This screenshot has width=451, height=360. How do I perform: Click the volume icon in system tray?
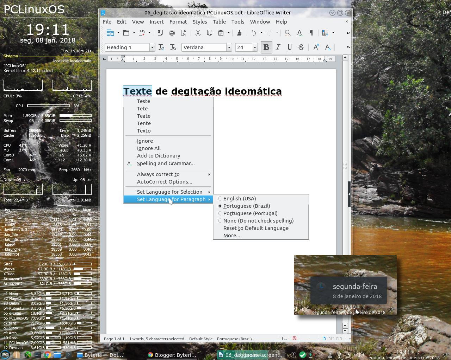[359, 355]
